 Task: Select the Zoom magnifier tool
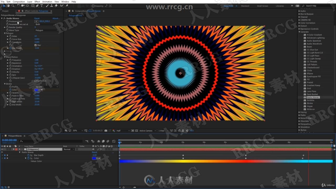click(13, 6)
